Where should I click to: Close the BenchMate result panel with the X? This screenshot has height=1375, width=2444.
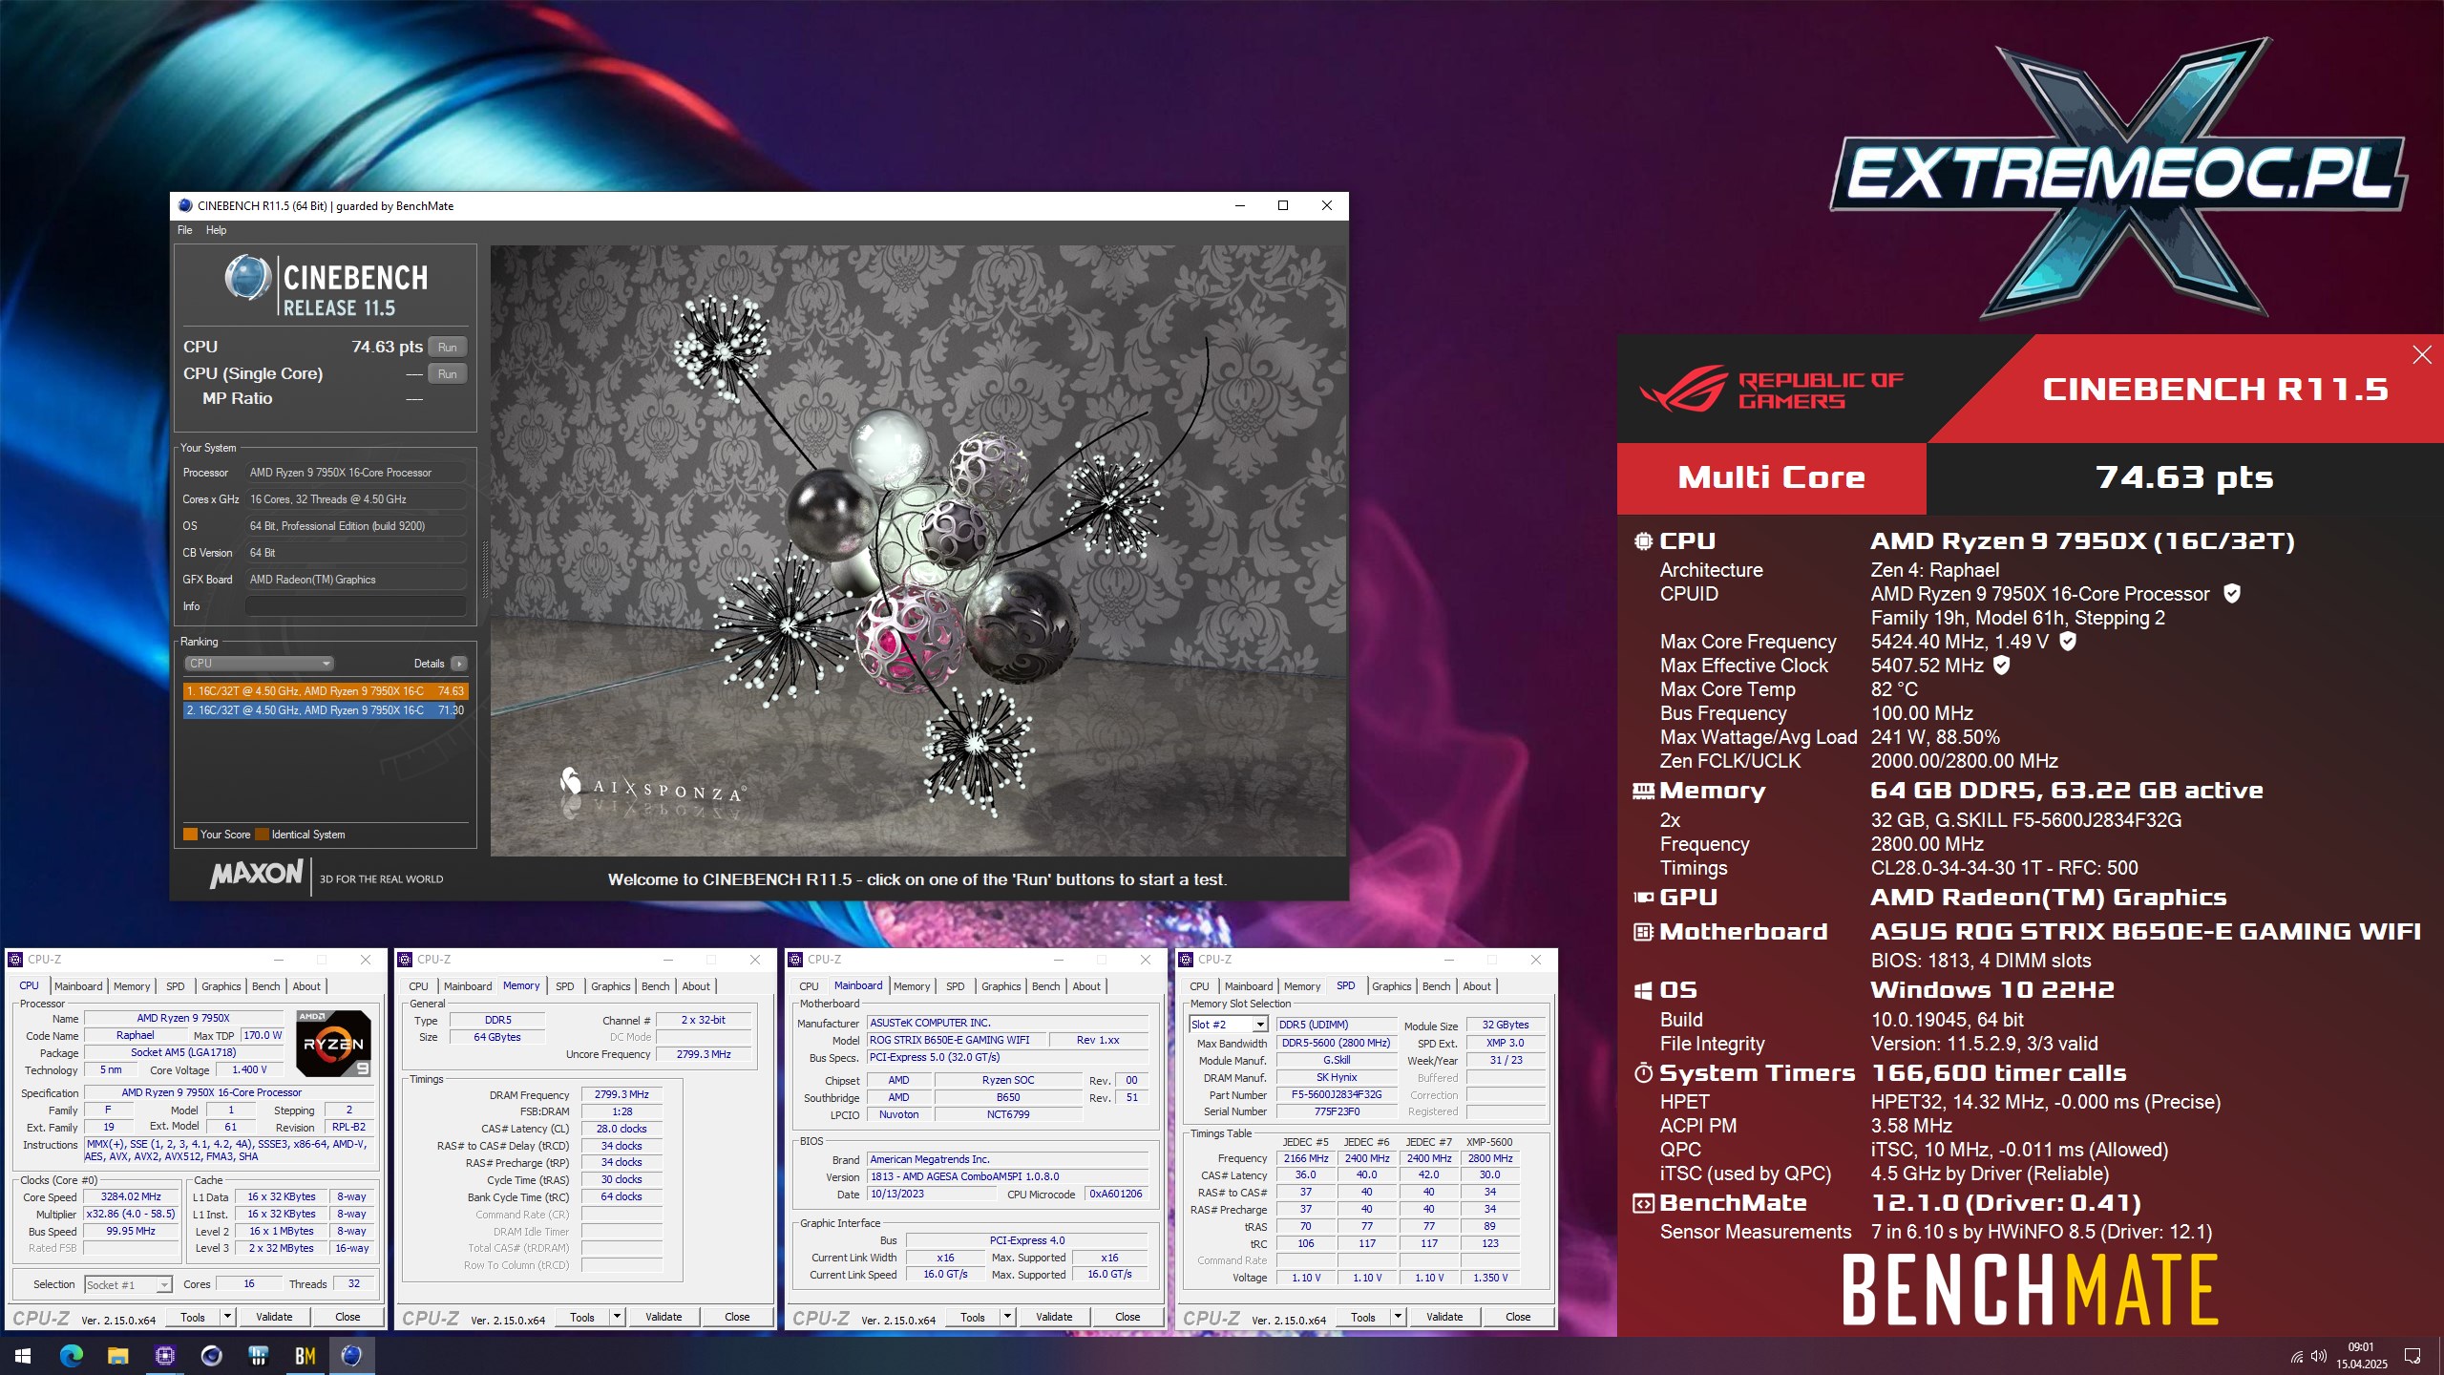[2421, 355]
